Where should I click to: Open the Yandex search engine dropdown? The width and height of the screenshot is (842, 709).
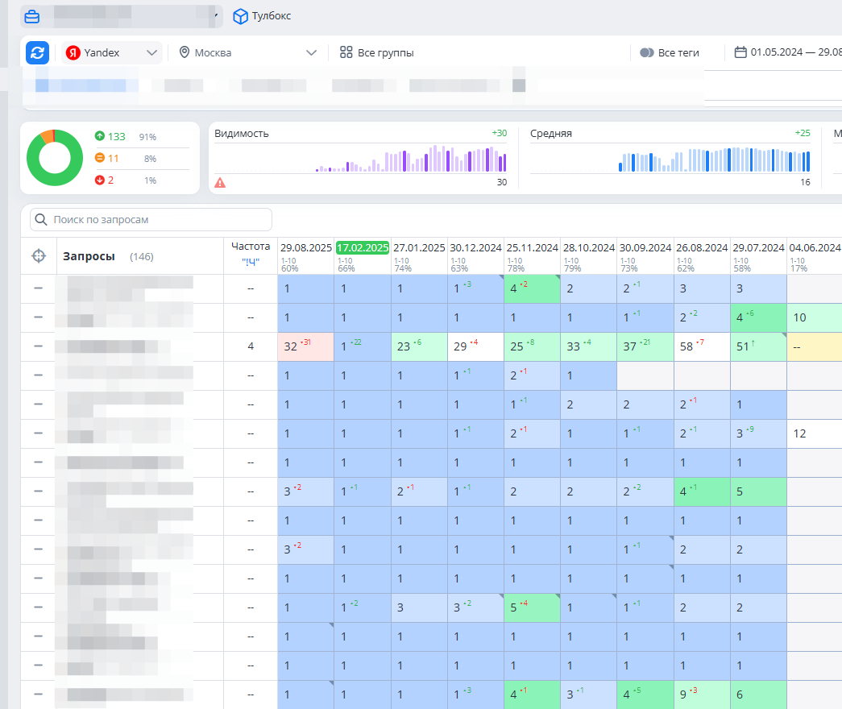(x=113, y=53)
